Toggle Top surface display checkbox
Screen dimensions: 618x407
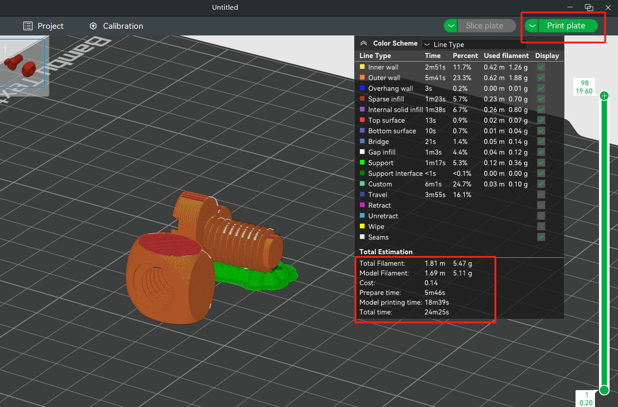point(541,120)
